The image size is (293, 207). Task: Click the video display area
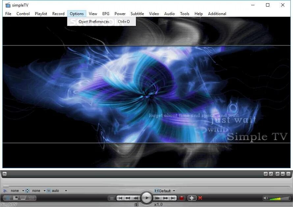(146, 93)
